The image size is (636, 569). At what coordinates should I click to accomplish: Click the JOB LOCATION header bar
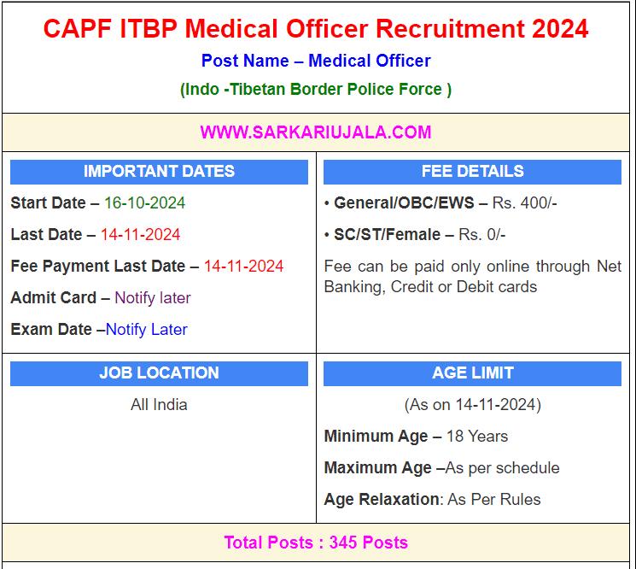tap(159, 373)
